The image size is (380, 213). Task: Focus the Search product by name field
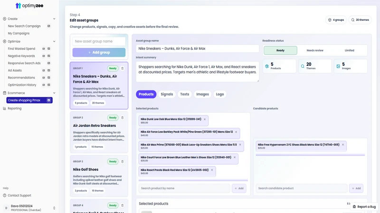click(x=184, y=188)
